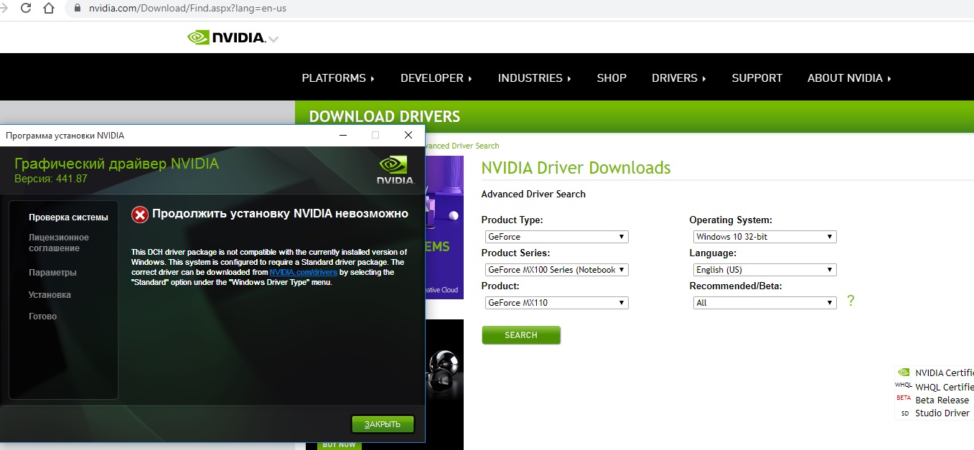Click the Beta Release legend icon
The image size is (974, 450).
[x=903, y=399]
